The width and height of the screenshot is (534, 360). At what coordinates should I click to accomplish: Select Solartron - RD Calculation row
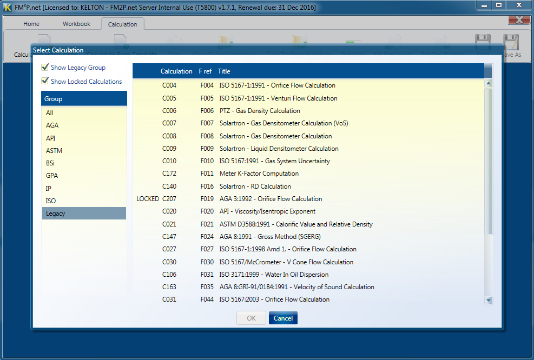308,186
